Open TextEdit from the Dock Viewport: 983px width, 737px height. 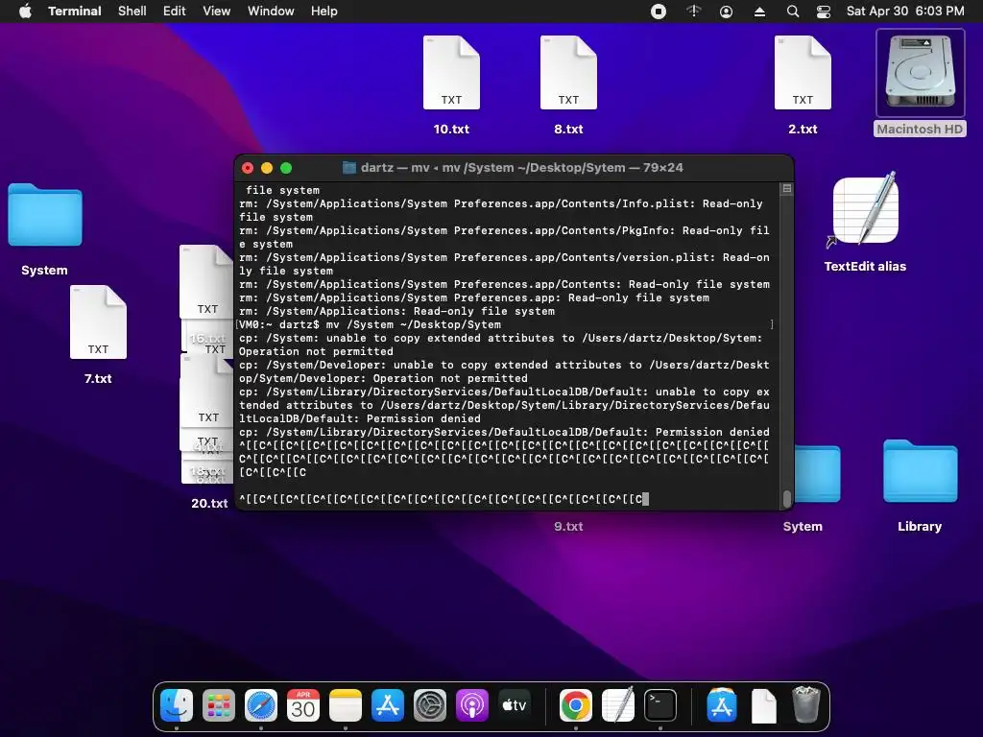[x=618, y=705]
